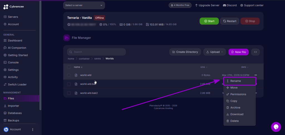285x135 pixels.
Task: Sort files by name column
Action: (x=78, y=67)
